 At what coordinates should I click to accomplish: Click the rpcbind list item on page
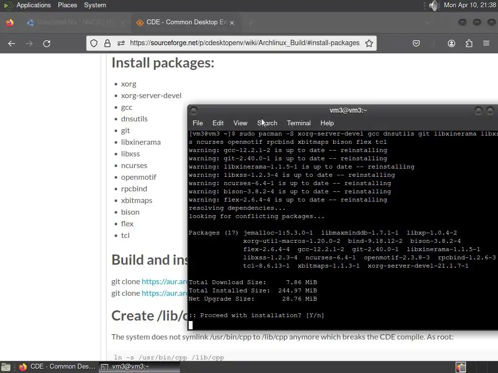[134, 189]
